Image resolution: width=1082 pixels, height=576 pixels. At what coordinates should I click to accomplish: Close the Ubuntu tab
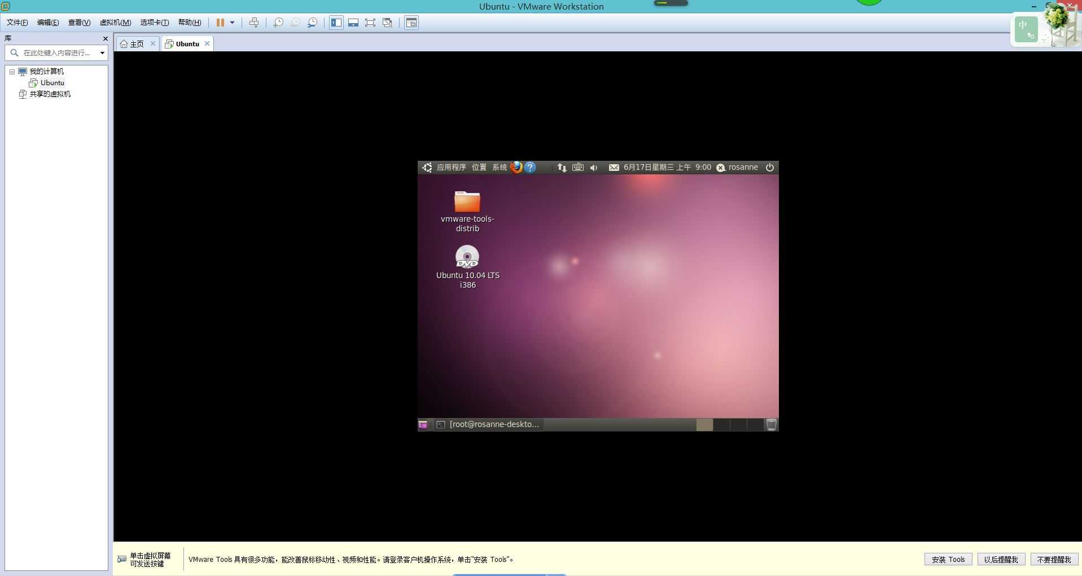coord(207,43)
